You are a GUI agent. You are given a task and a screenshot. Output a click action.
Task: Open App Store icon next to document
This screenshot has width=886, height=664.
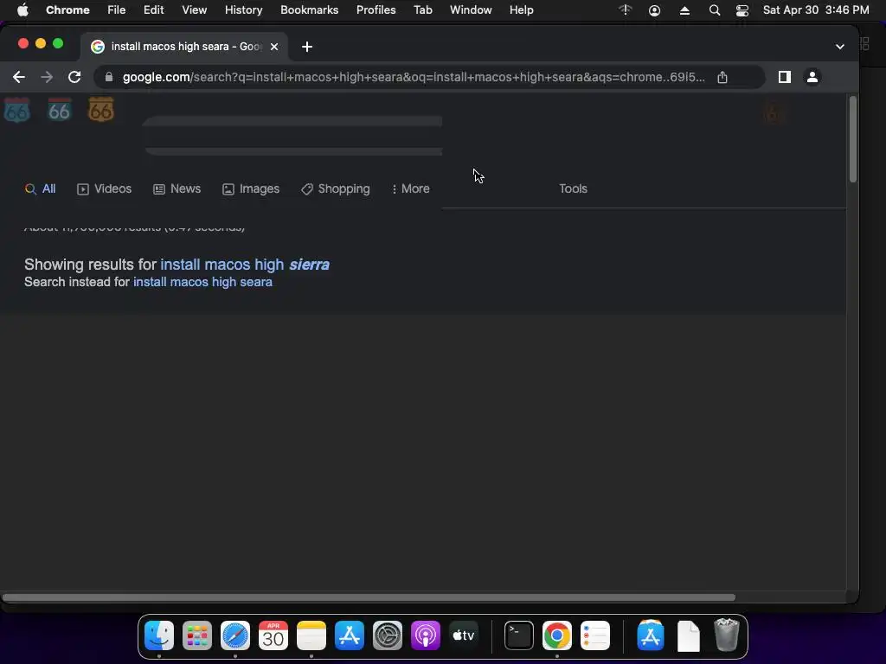point(651,635)
